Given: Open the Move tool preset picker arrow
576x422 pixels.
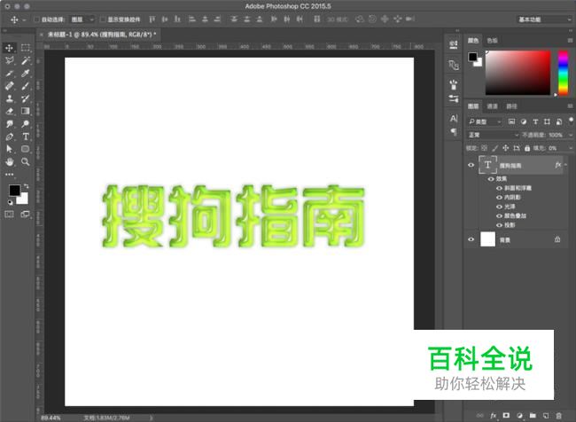Looking at the screenshot, I should click(x=24, y=20).
